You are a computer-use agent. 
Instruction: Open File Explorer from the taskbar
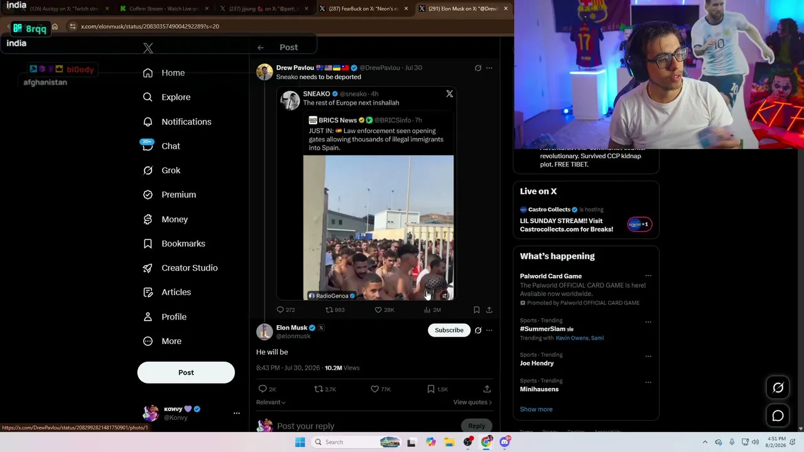coord(449,442)
